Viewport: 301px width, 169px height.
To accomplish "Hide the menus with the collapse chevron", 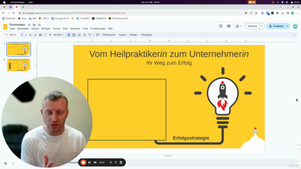I will point(294,35).
